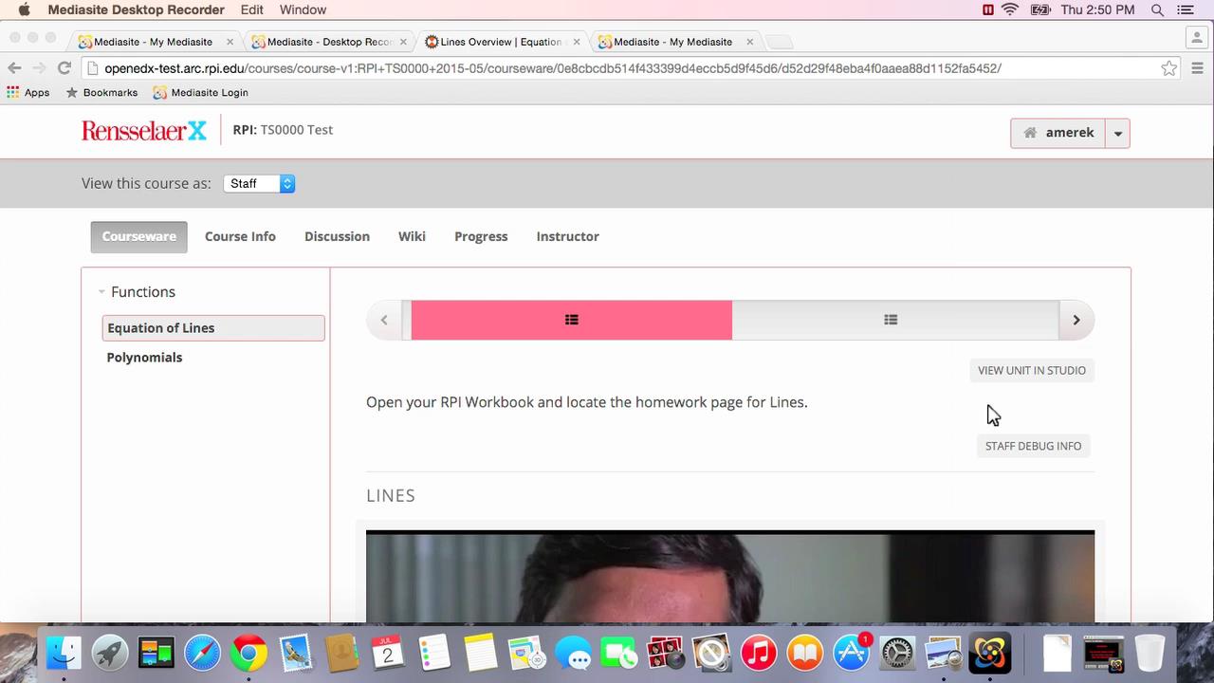1214x683 pixels.
Task: Switch to the Progress tab
Action: click(480, 236)
